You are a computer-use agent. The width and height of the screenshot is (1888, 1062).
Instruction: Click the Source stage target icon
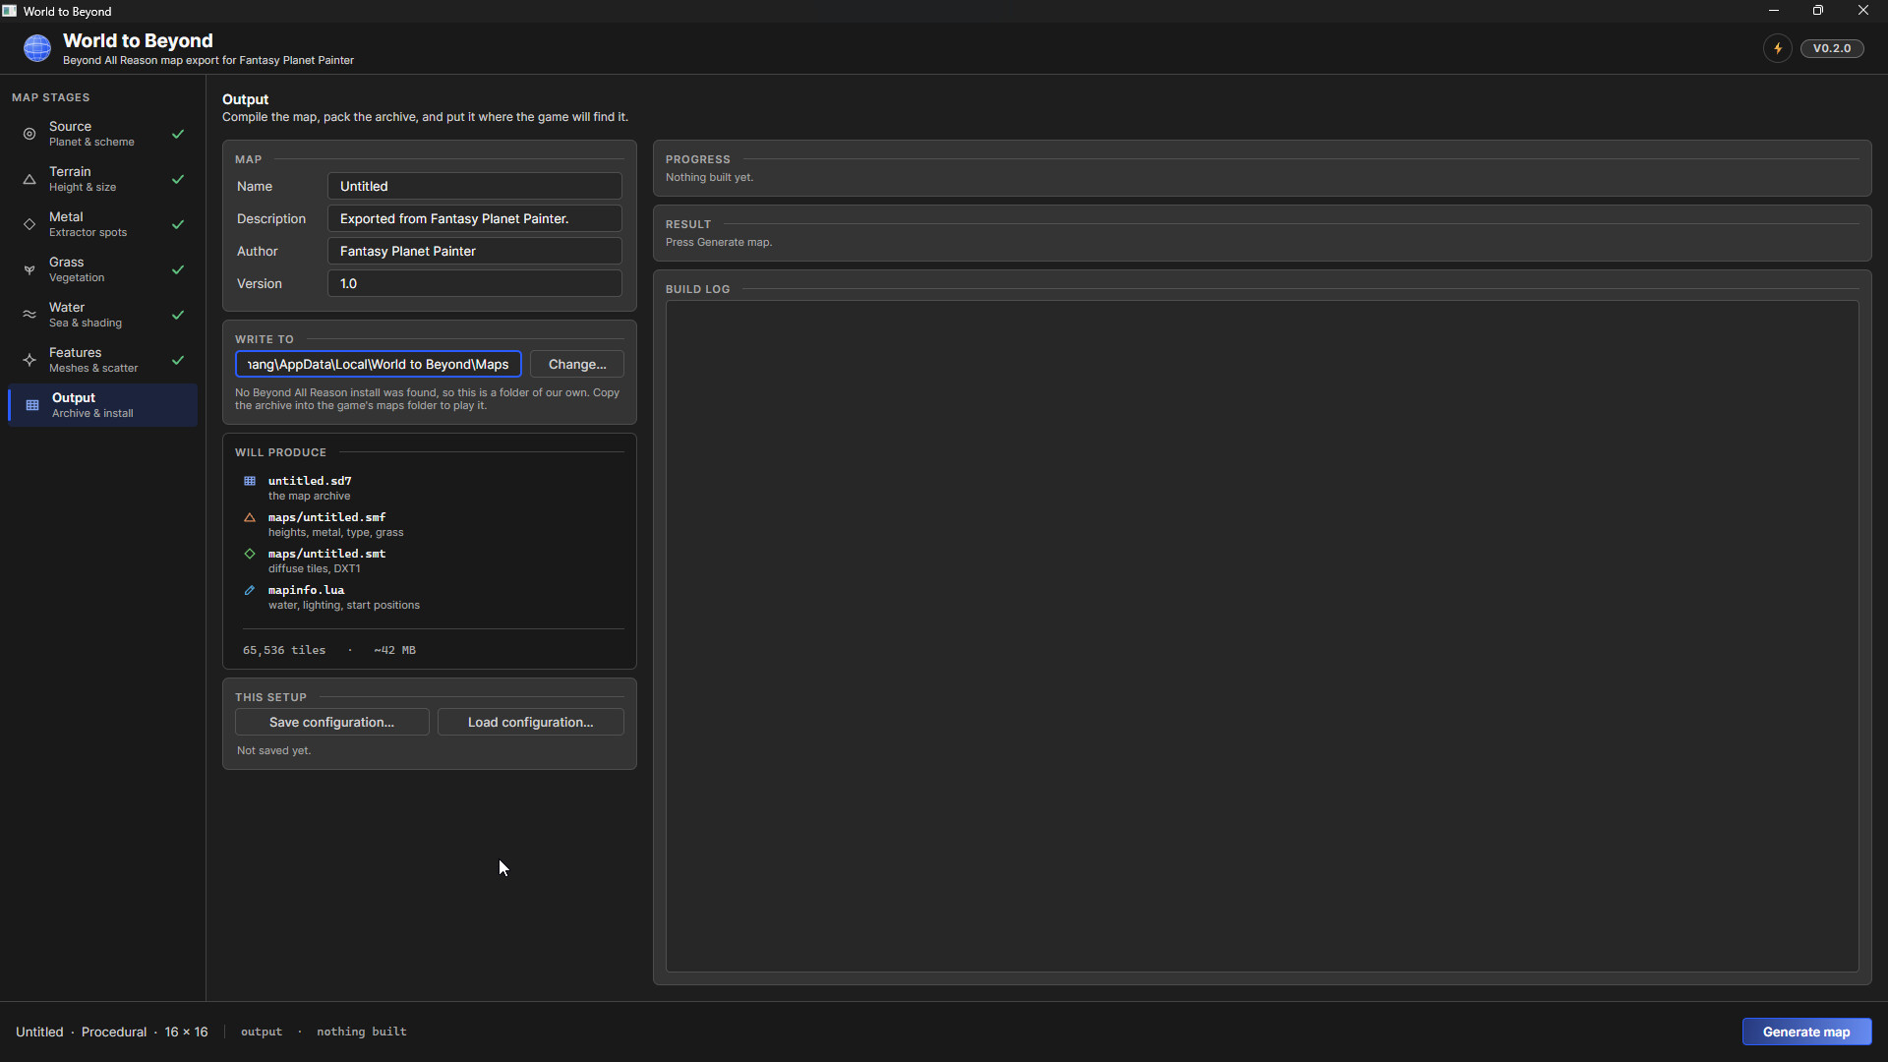tap(29, 134)
